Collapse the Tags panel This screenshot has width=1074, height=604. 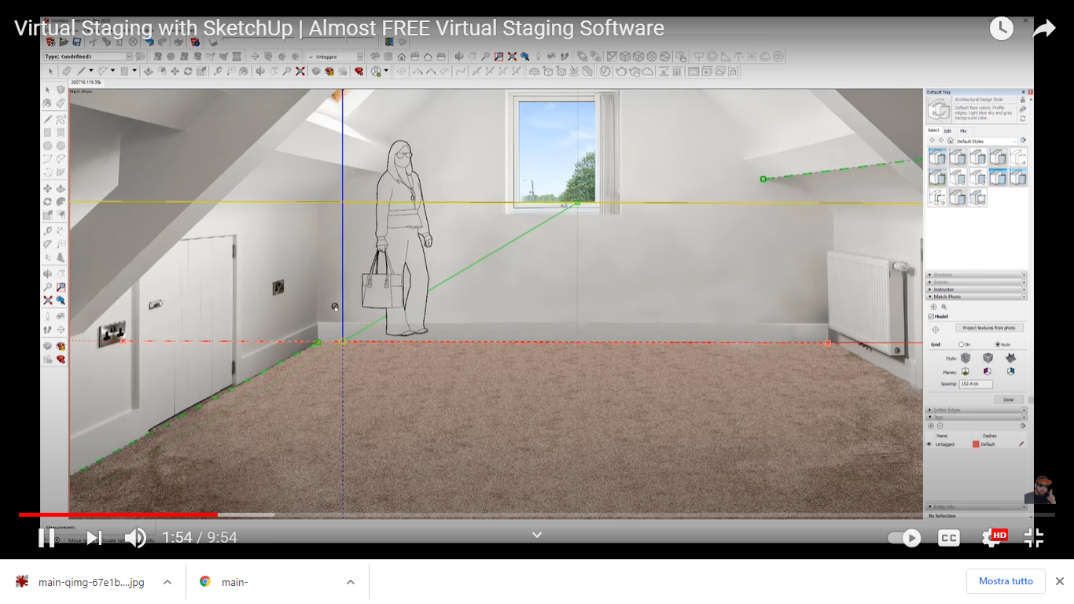[x=977, y=417]
